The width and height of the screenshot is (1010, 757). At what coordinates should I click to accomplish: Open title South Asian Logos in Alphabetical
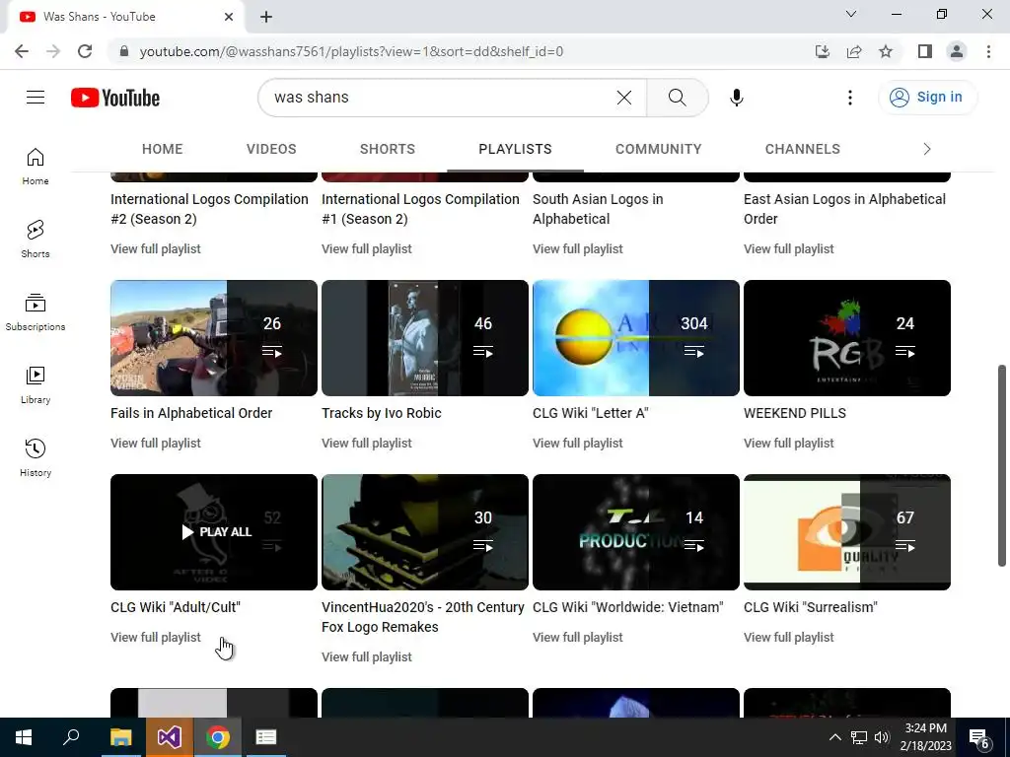598,209
